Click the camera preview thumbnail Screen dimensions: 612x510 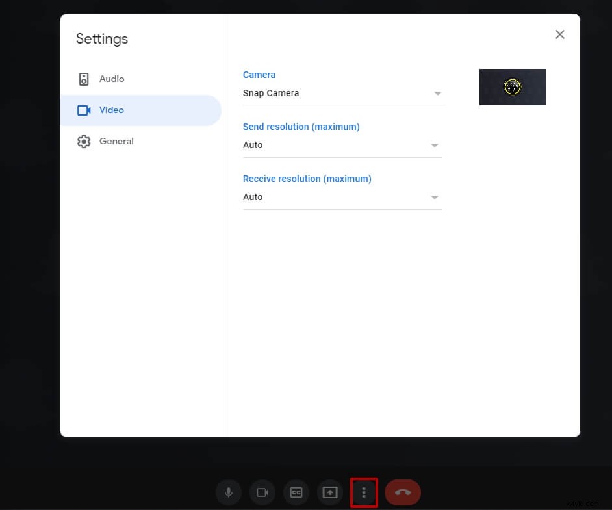tap(512, 86)
